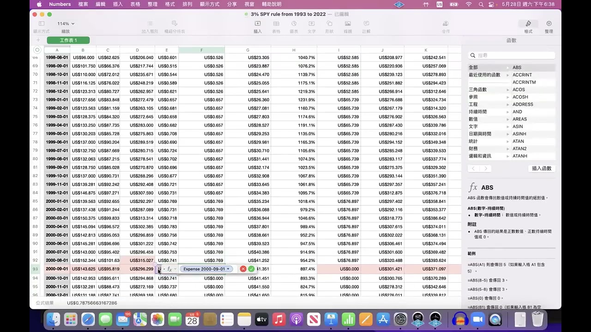
Task: Click the function 搜尋 search field
Action: pyautogui.click(x=512, y=55)
